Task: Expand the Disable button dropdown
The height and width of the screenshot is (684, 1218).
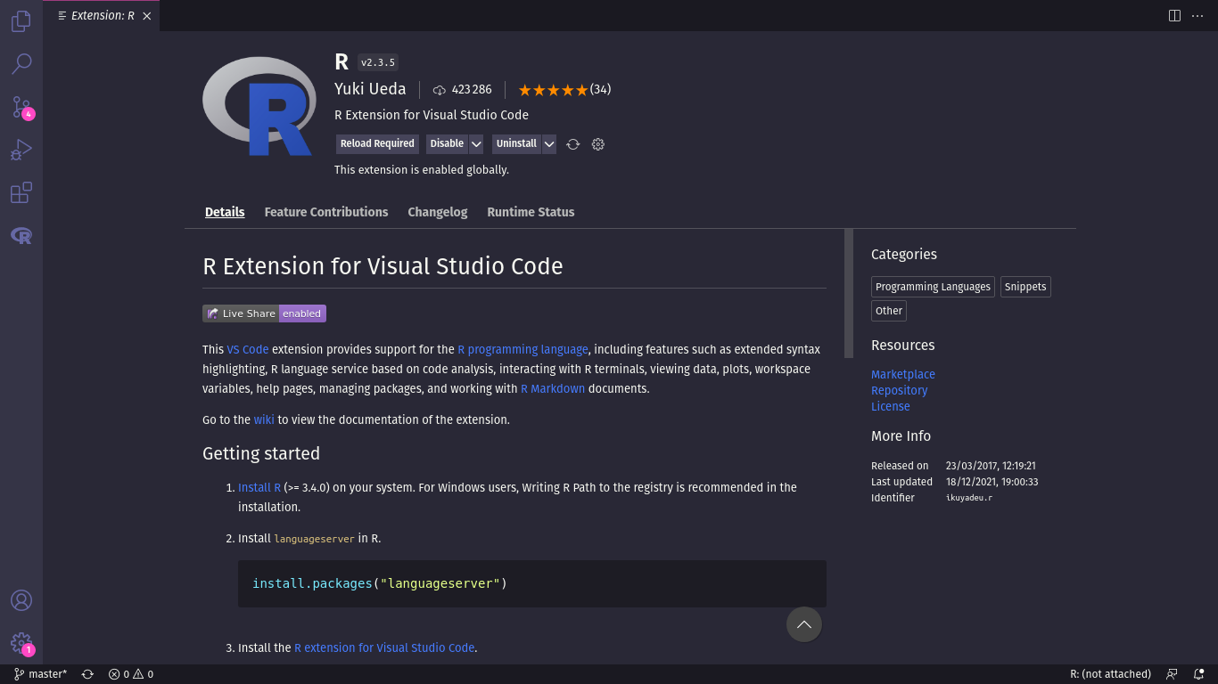Action: (476, 143)
